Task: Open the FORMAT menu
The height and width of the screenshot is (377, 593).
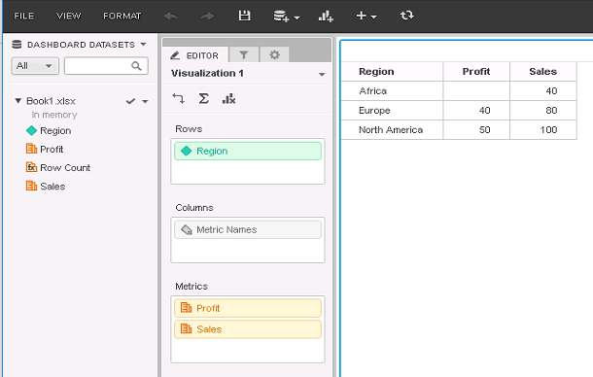Action: 122,16
